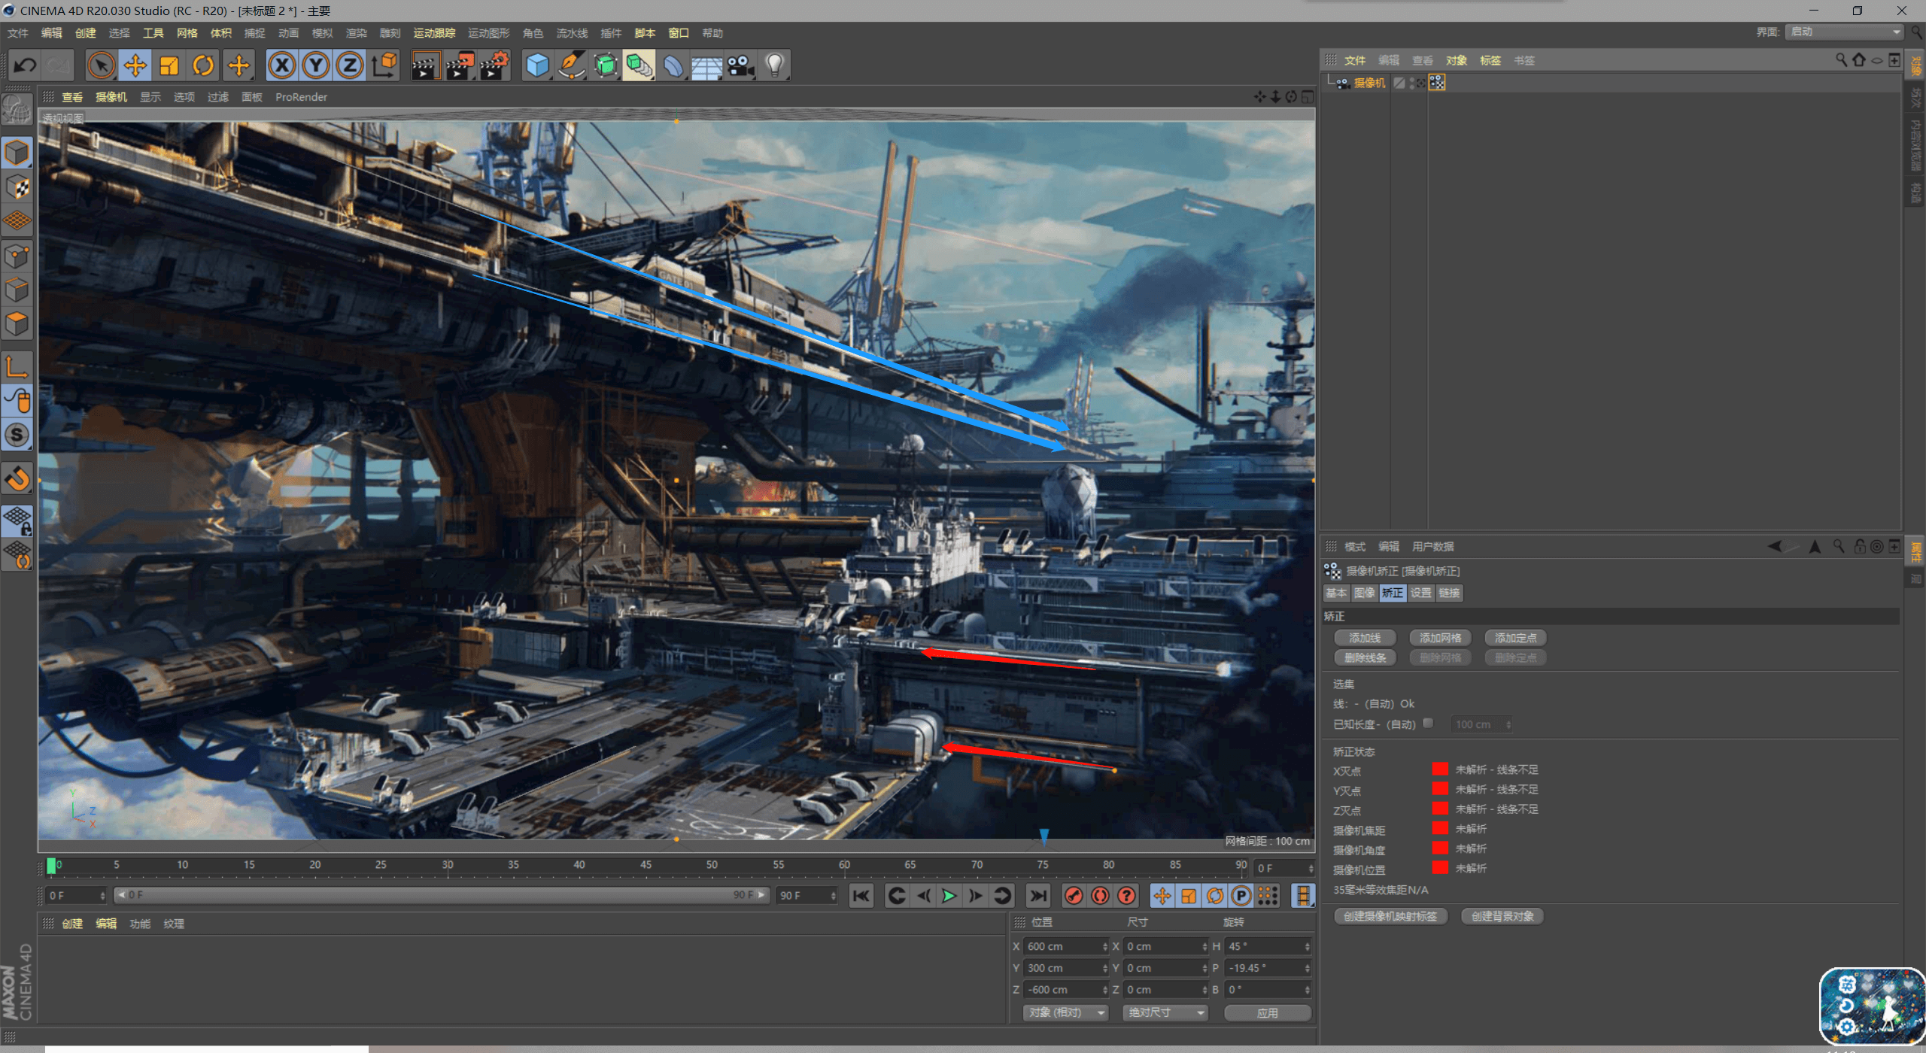Click the Viewport Solo S icon
Image resolution: width=1926 pixels, height=1053 pixels.
(17, 435)
